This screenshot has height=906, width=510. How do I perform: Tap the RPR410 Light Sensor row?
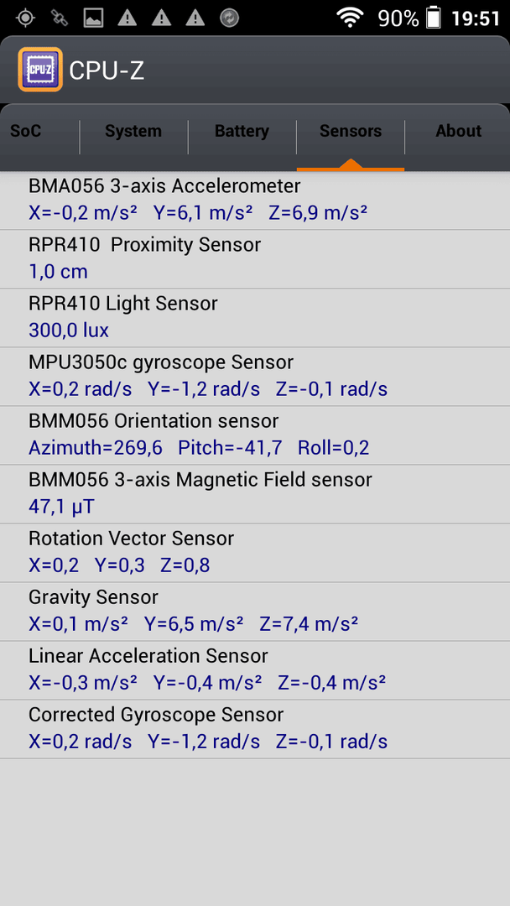(x=255, y=318)
